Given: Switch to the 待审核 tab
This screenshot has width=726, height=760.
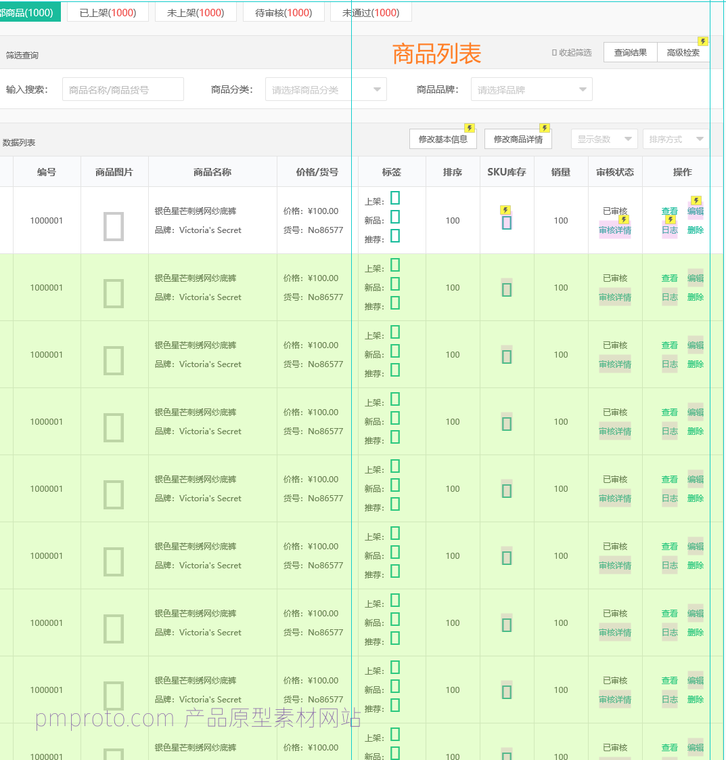Looking at the screenshot, I should click(x=283, y=13).
